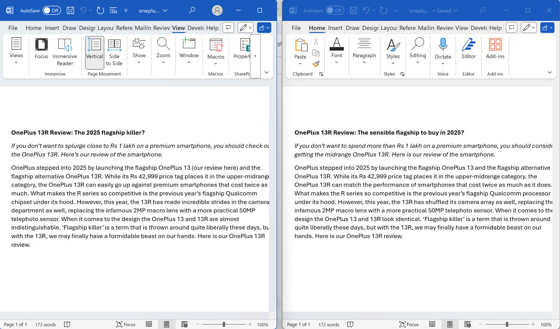Viewport: 560px width, 329px height.
Task: Click right document title 'The sensible flagship to buy'
Action: (397, 133)
